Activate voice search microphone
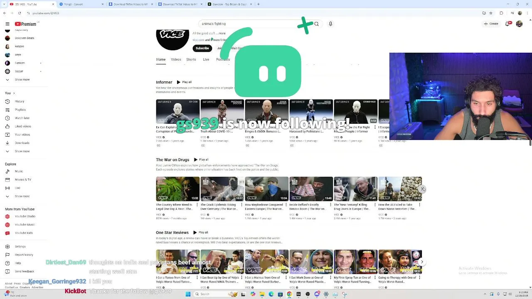The height and width of the screenshot is (299, 532). [x=330, y=24]
